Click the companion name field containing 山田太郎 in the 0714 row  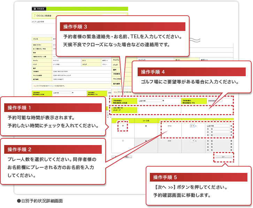218,126
